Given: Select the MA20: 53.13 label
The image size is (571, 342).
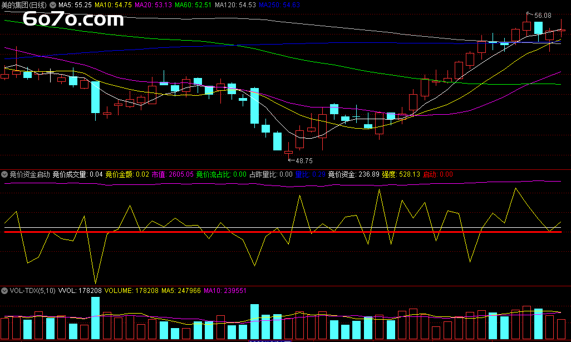Looking at the screenshot, I should (153, 5).
